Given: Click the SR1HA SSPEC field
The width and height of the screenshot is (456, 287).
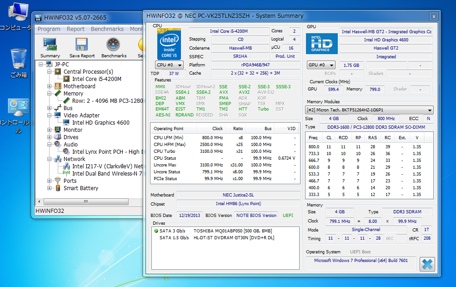Looking at the screenshot, I should (240, 56).
